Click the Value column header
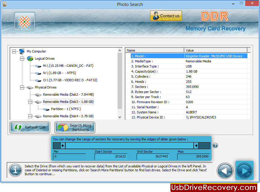 click(x=216, y=50)
